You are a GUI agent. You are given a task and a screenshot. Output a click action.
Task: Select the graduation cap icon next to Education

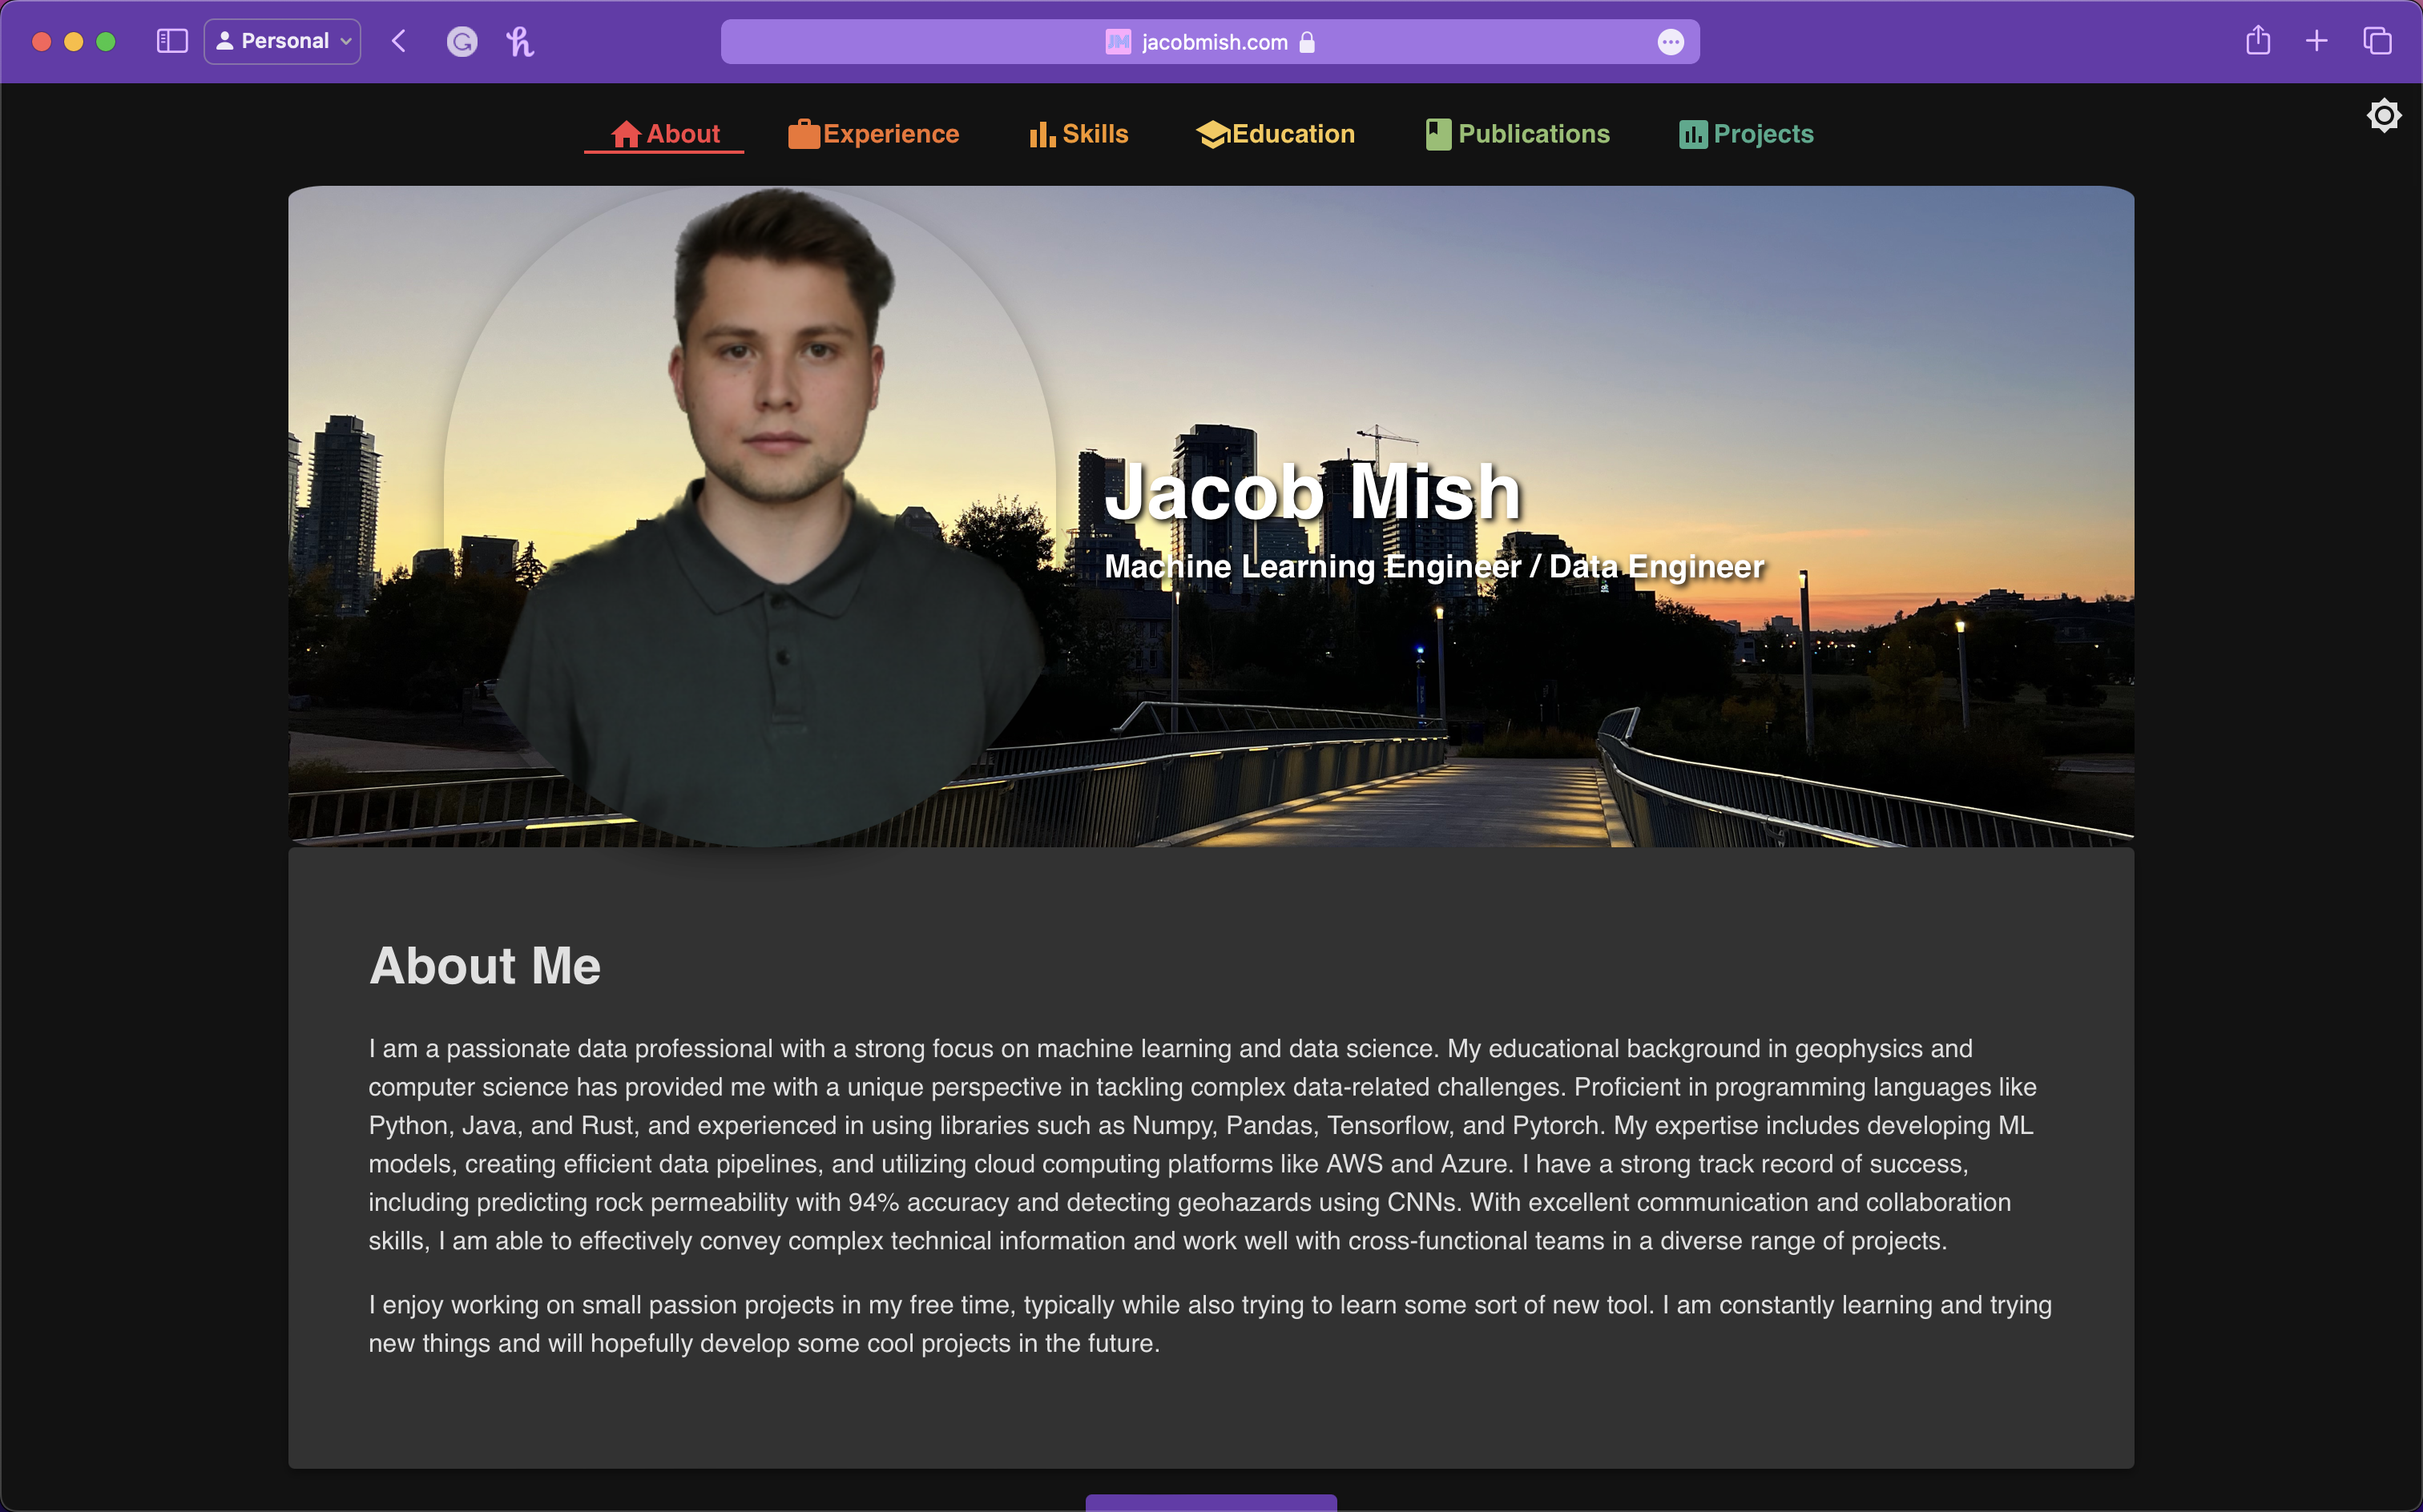point(1211,133)
